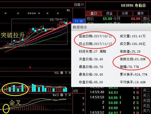
Task: Click the X万 volume unit label
Action: [76, 91]
